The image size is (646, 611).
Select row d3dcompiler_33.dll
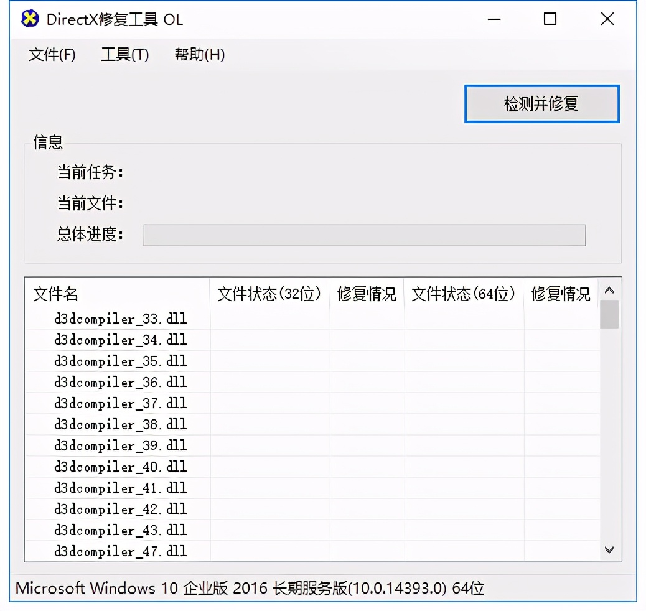pos(312,319)
